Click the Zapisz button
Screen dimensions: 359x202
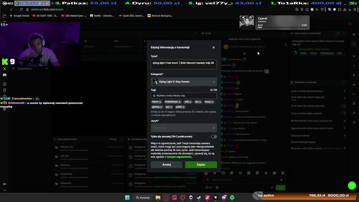point(201,165)
